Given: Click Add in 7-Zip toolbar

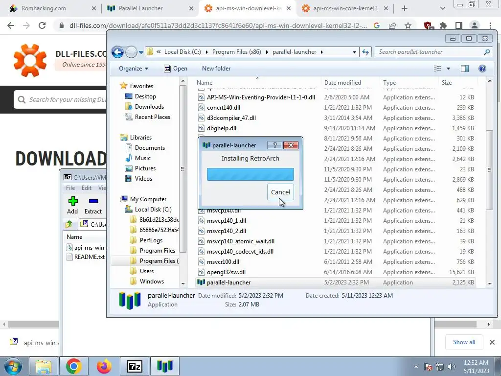Looking at the screenshot, I should click(72, 205).
